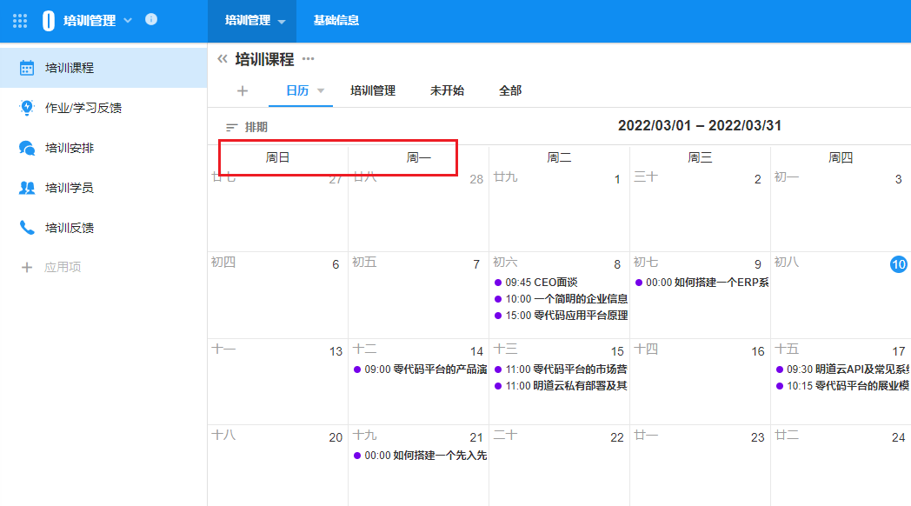This screenshot has height=506, width=911.
Task: Collapse sidebar with double chevron icon
Action: point(222,59)
